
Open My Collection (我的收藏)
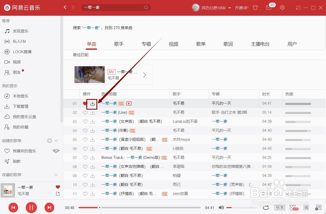[x=21, y=127]
